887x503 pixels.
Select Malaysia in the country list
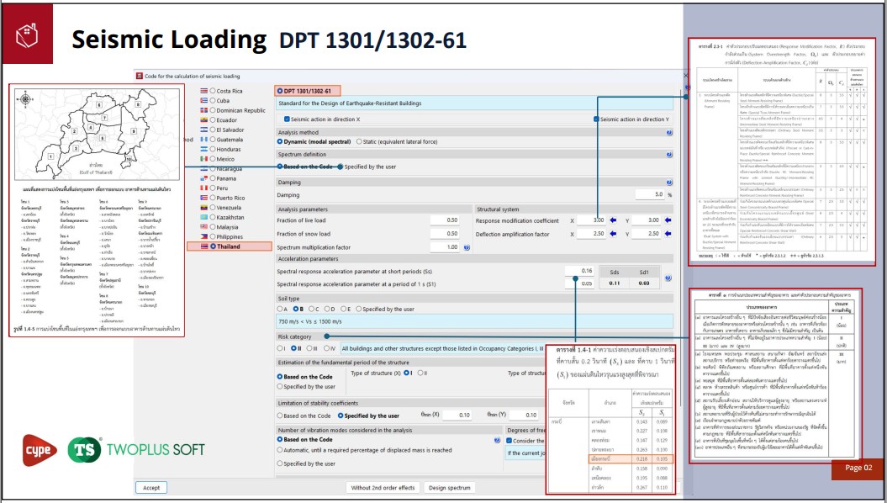point(212,227)
